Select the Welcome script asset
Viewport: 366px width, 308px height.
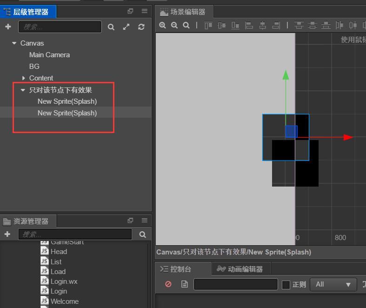point(65,301)
